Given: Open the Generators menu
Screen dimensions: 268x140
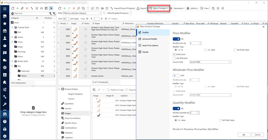Looking at the screenshot, I should click(x=178, y=8).
